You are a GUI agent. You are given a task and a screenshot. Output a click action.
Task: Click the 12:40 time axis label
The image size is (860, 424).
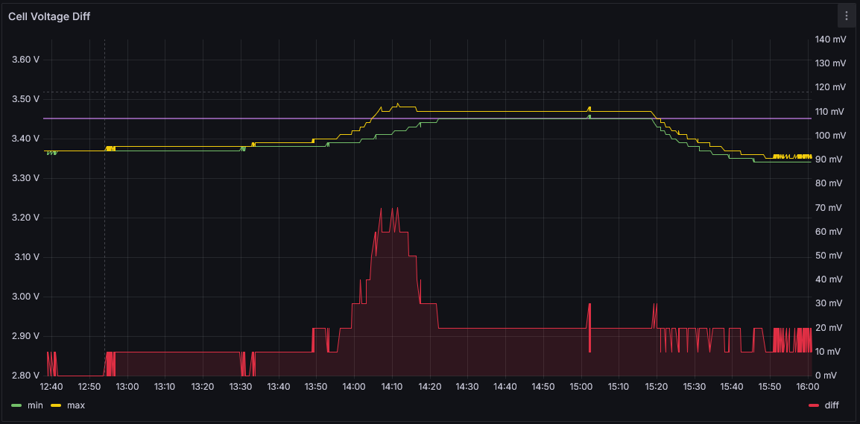coord(51,387)
